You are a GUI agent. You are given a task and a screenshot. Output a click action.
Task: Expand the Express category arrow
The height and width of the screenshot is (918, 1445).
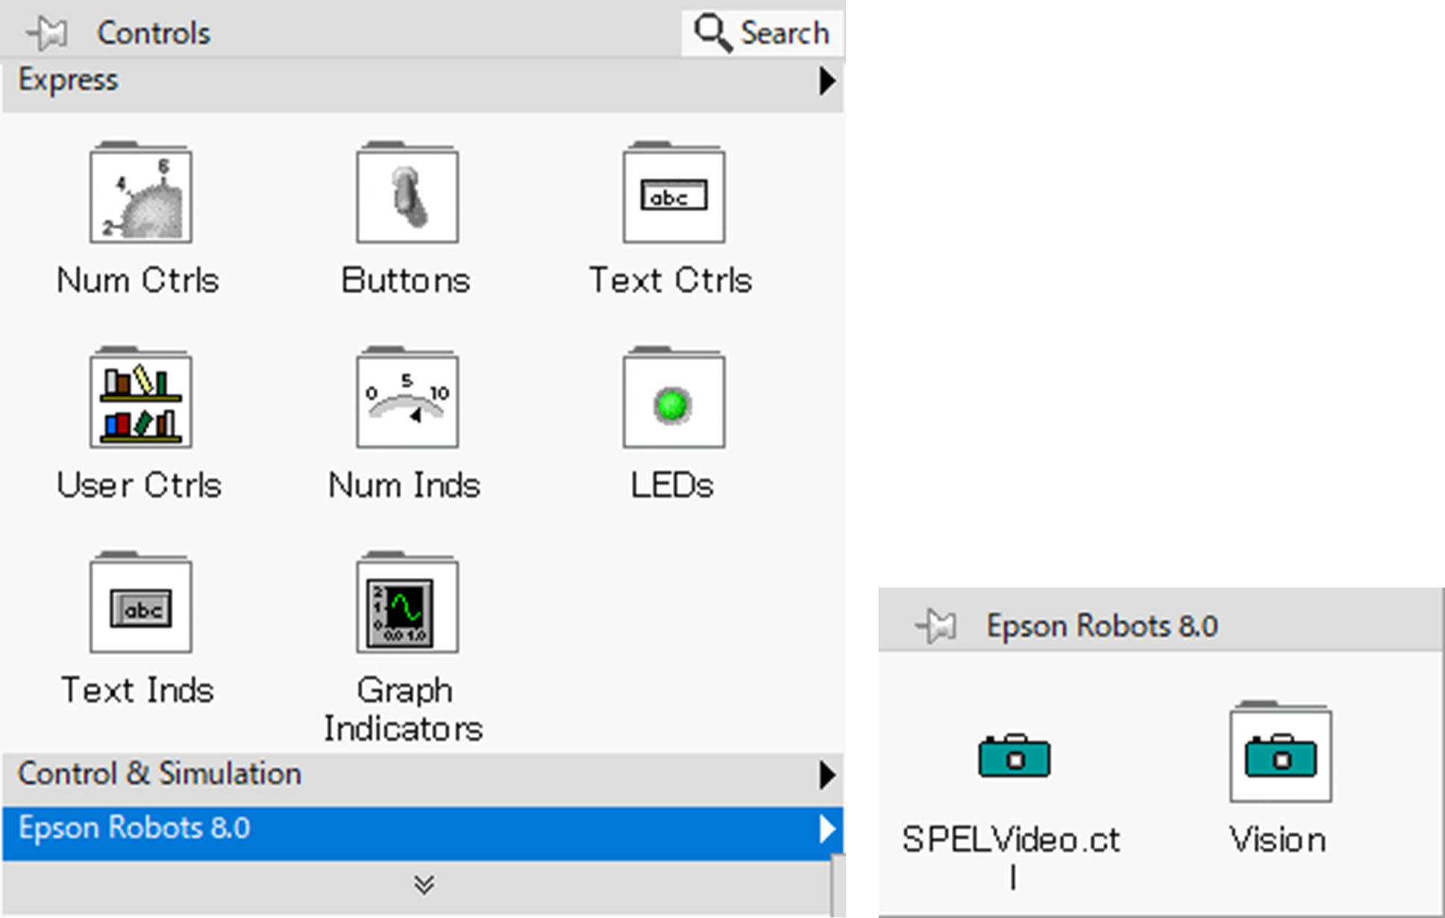[827, 81]
